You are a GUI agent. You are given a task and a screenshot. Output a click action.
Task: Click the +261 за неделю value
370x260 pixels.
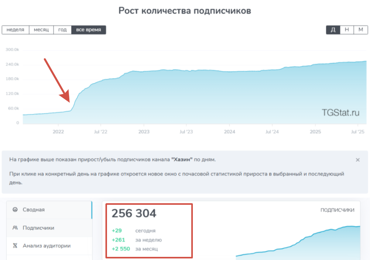tap(118, 240)
